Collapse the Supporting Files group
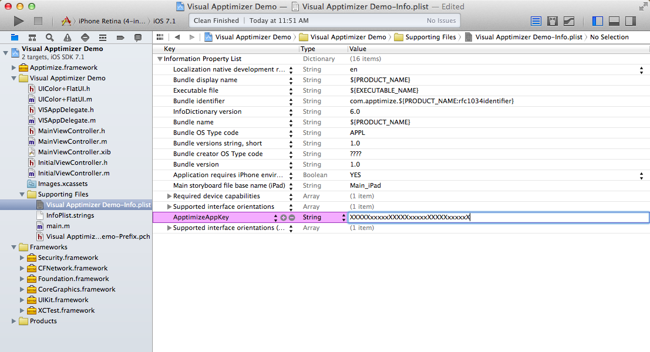 click(x=22, y=194)
